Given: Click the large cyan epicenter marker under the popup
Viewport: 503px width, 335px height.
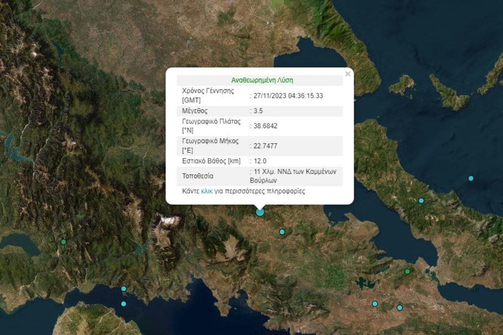Looking at the screenshot, I should pyautogui.click(x=260, y=212).
